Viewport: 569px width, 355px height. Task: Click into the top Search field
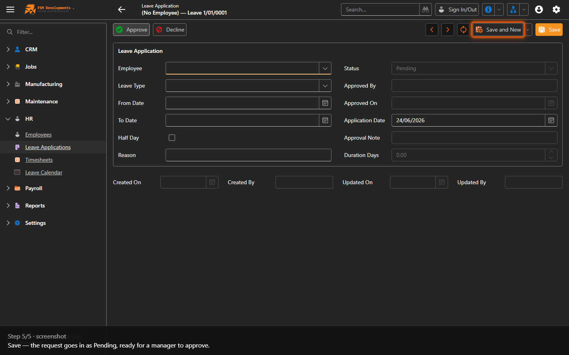380,9
